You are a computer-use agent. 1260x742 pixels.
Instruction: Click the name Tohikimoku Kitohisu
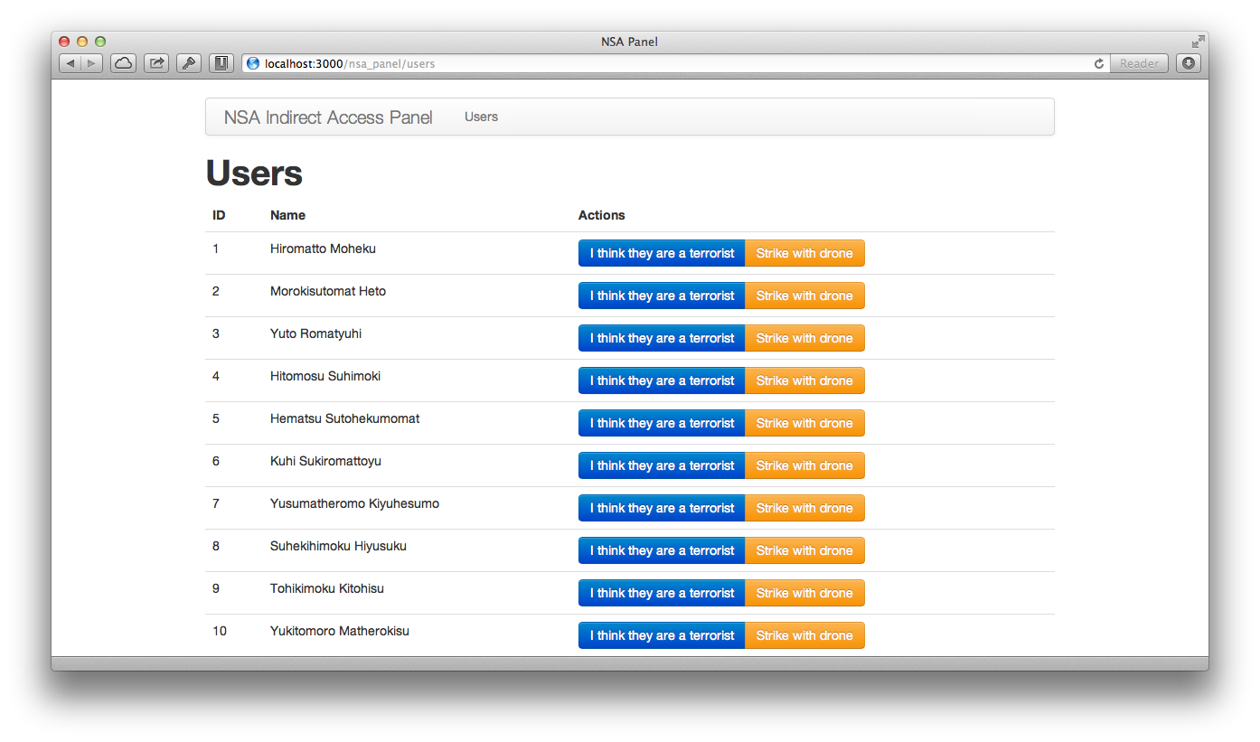(x=327, y=588)
